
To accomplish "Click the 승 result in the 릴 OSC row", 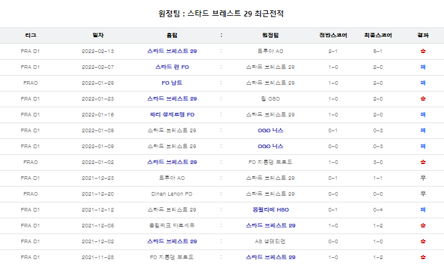I will pyautogui.click(x=423, y=99).
